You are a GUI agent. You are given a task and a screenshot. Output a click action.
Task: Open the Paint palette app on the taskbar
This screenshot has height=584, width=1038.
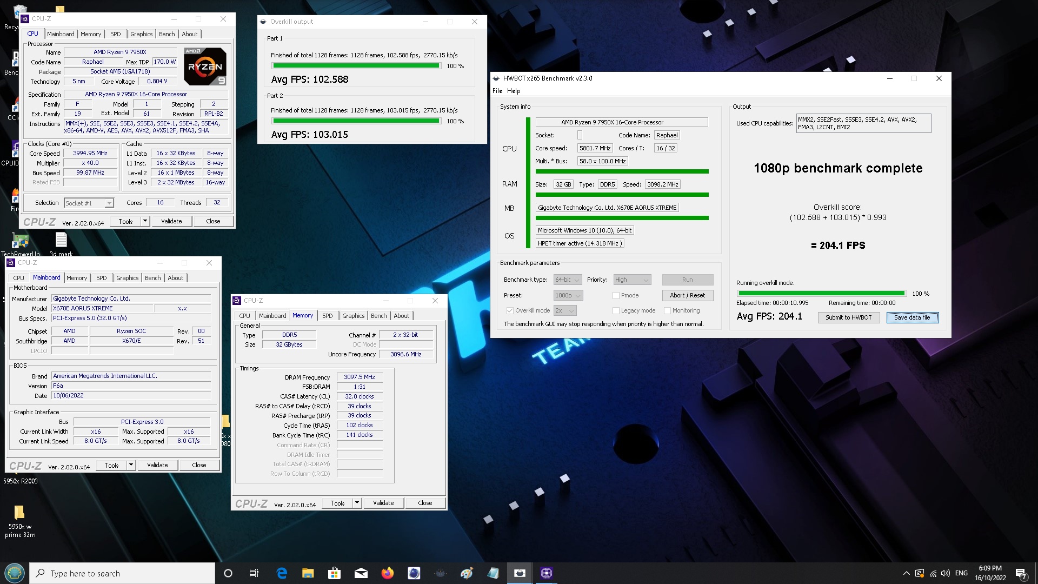point(467,573)
